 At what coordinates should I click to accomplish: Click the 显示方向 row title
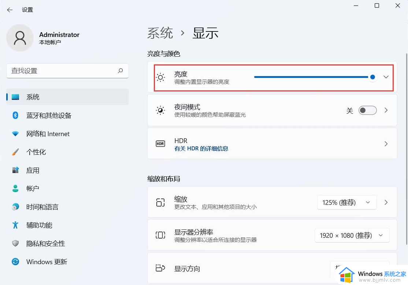point(187,269)
